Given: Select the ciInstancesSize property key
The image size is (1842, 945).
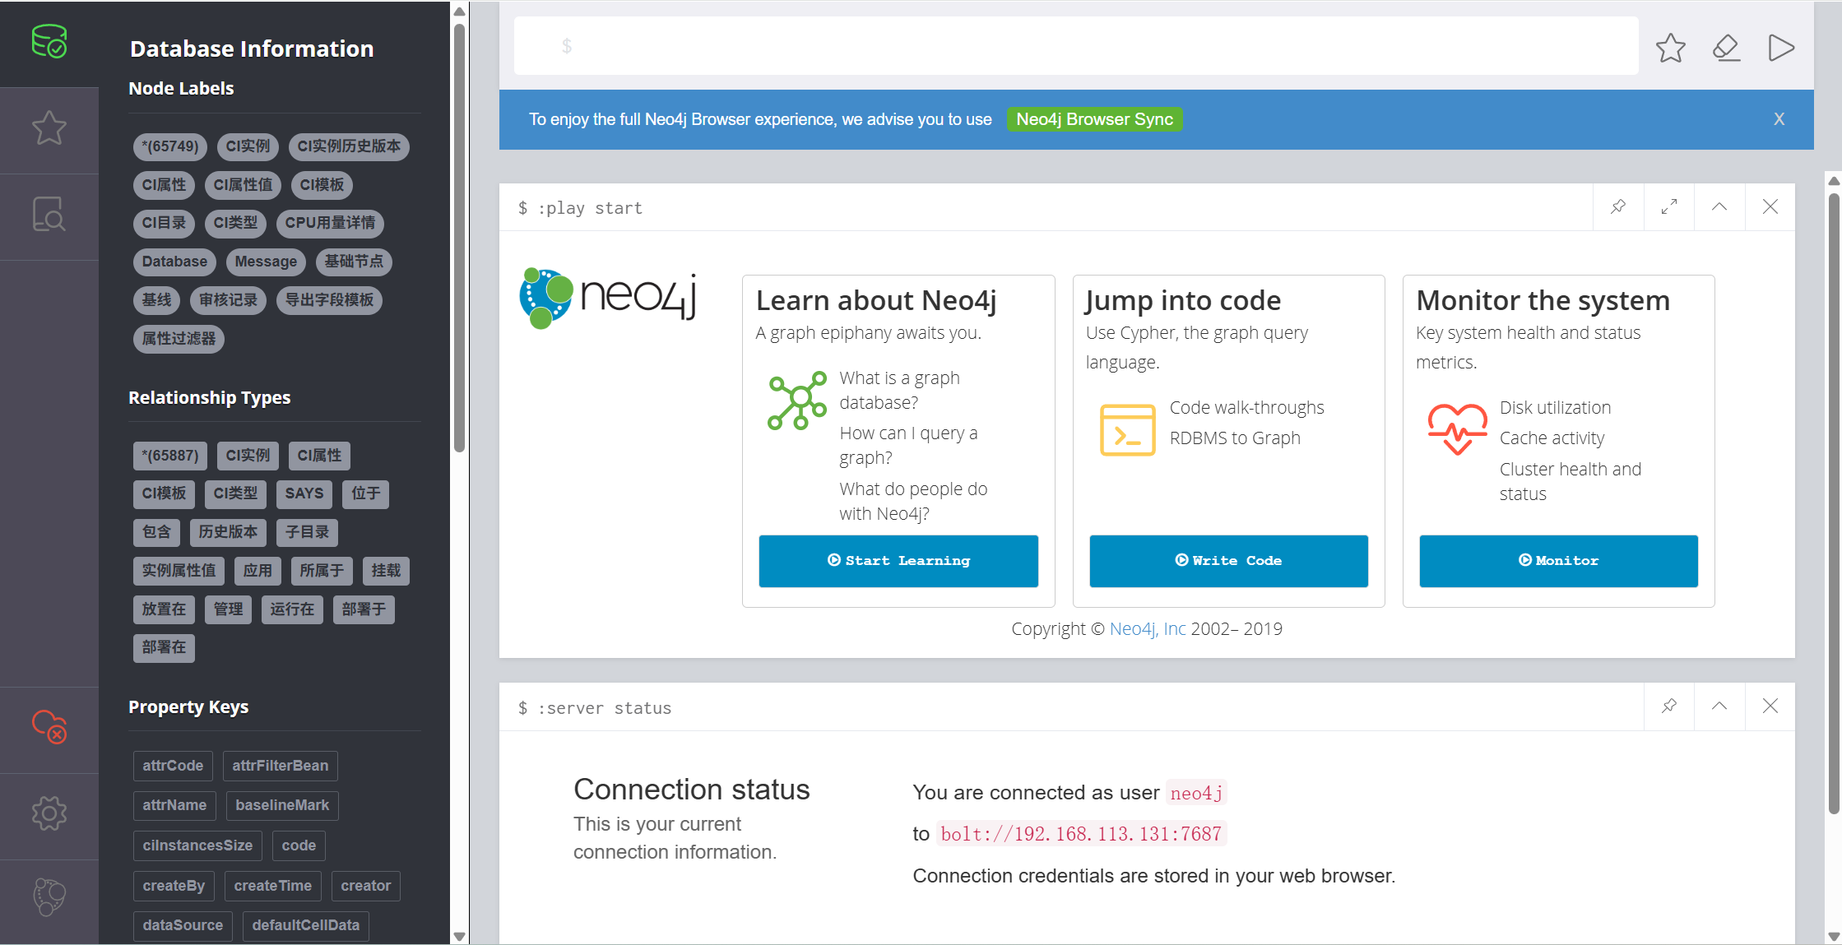Looking at the screenshot, I should coord(197,845).
